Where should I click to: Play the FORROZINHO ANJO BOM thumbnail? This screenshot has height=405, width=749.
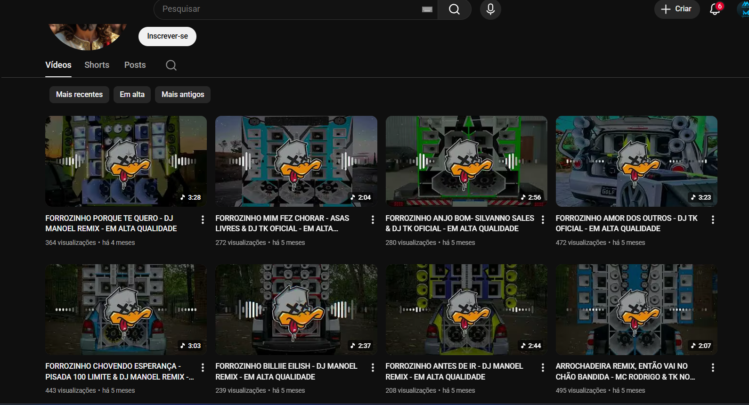[x=466, y=161]
